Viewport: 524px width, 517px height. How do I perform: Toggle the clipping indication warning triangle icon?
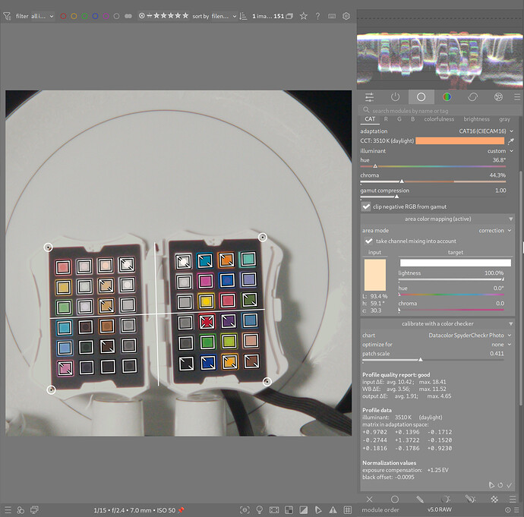pos(333,510)
